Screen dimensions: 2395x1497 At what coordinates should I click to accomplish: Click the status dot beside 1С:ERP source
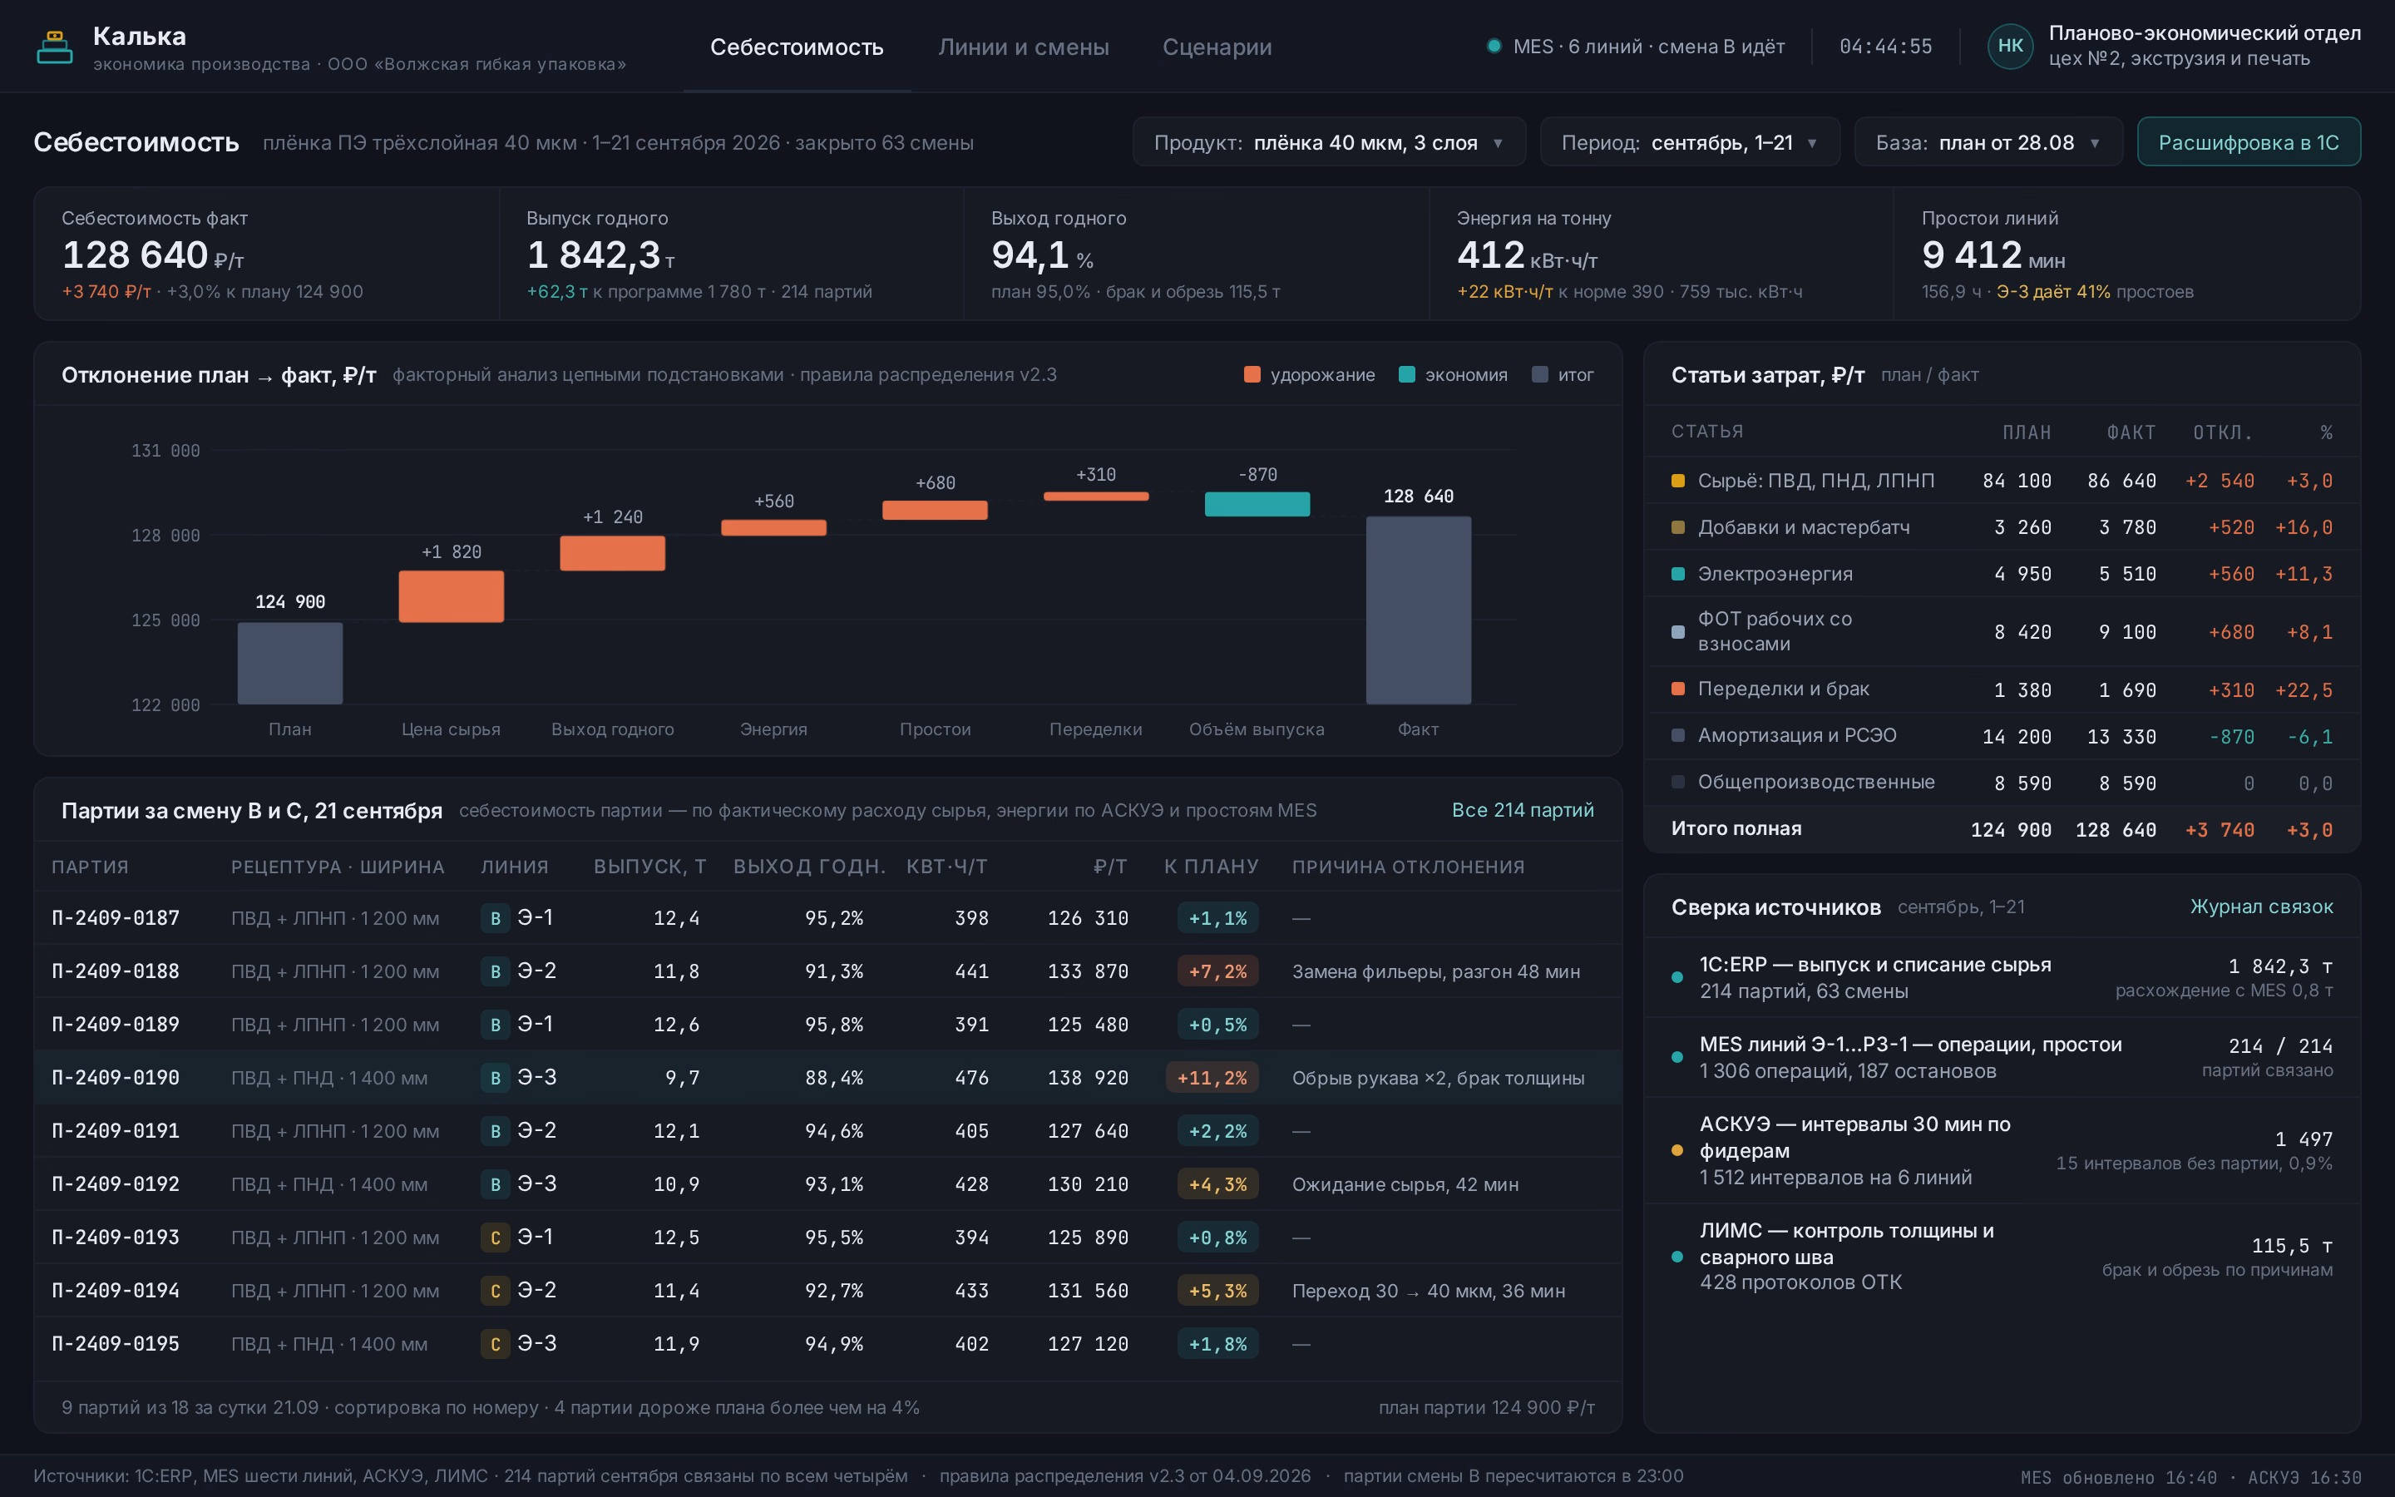(1677, 977)
